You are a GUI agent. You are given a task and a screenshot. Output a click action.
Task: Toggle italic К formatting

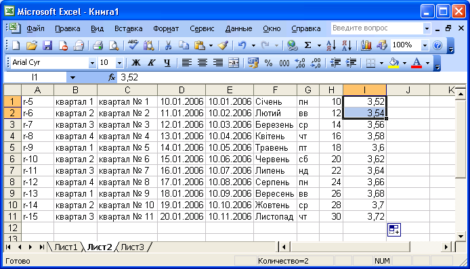[152, 63]
